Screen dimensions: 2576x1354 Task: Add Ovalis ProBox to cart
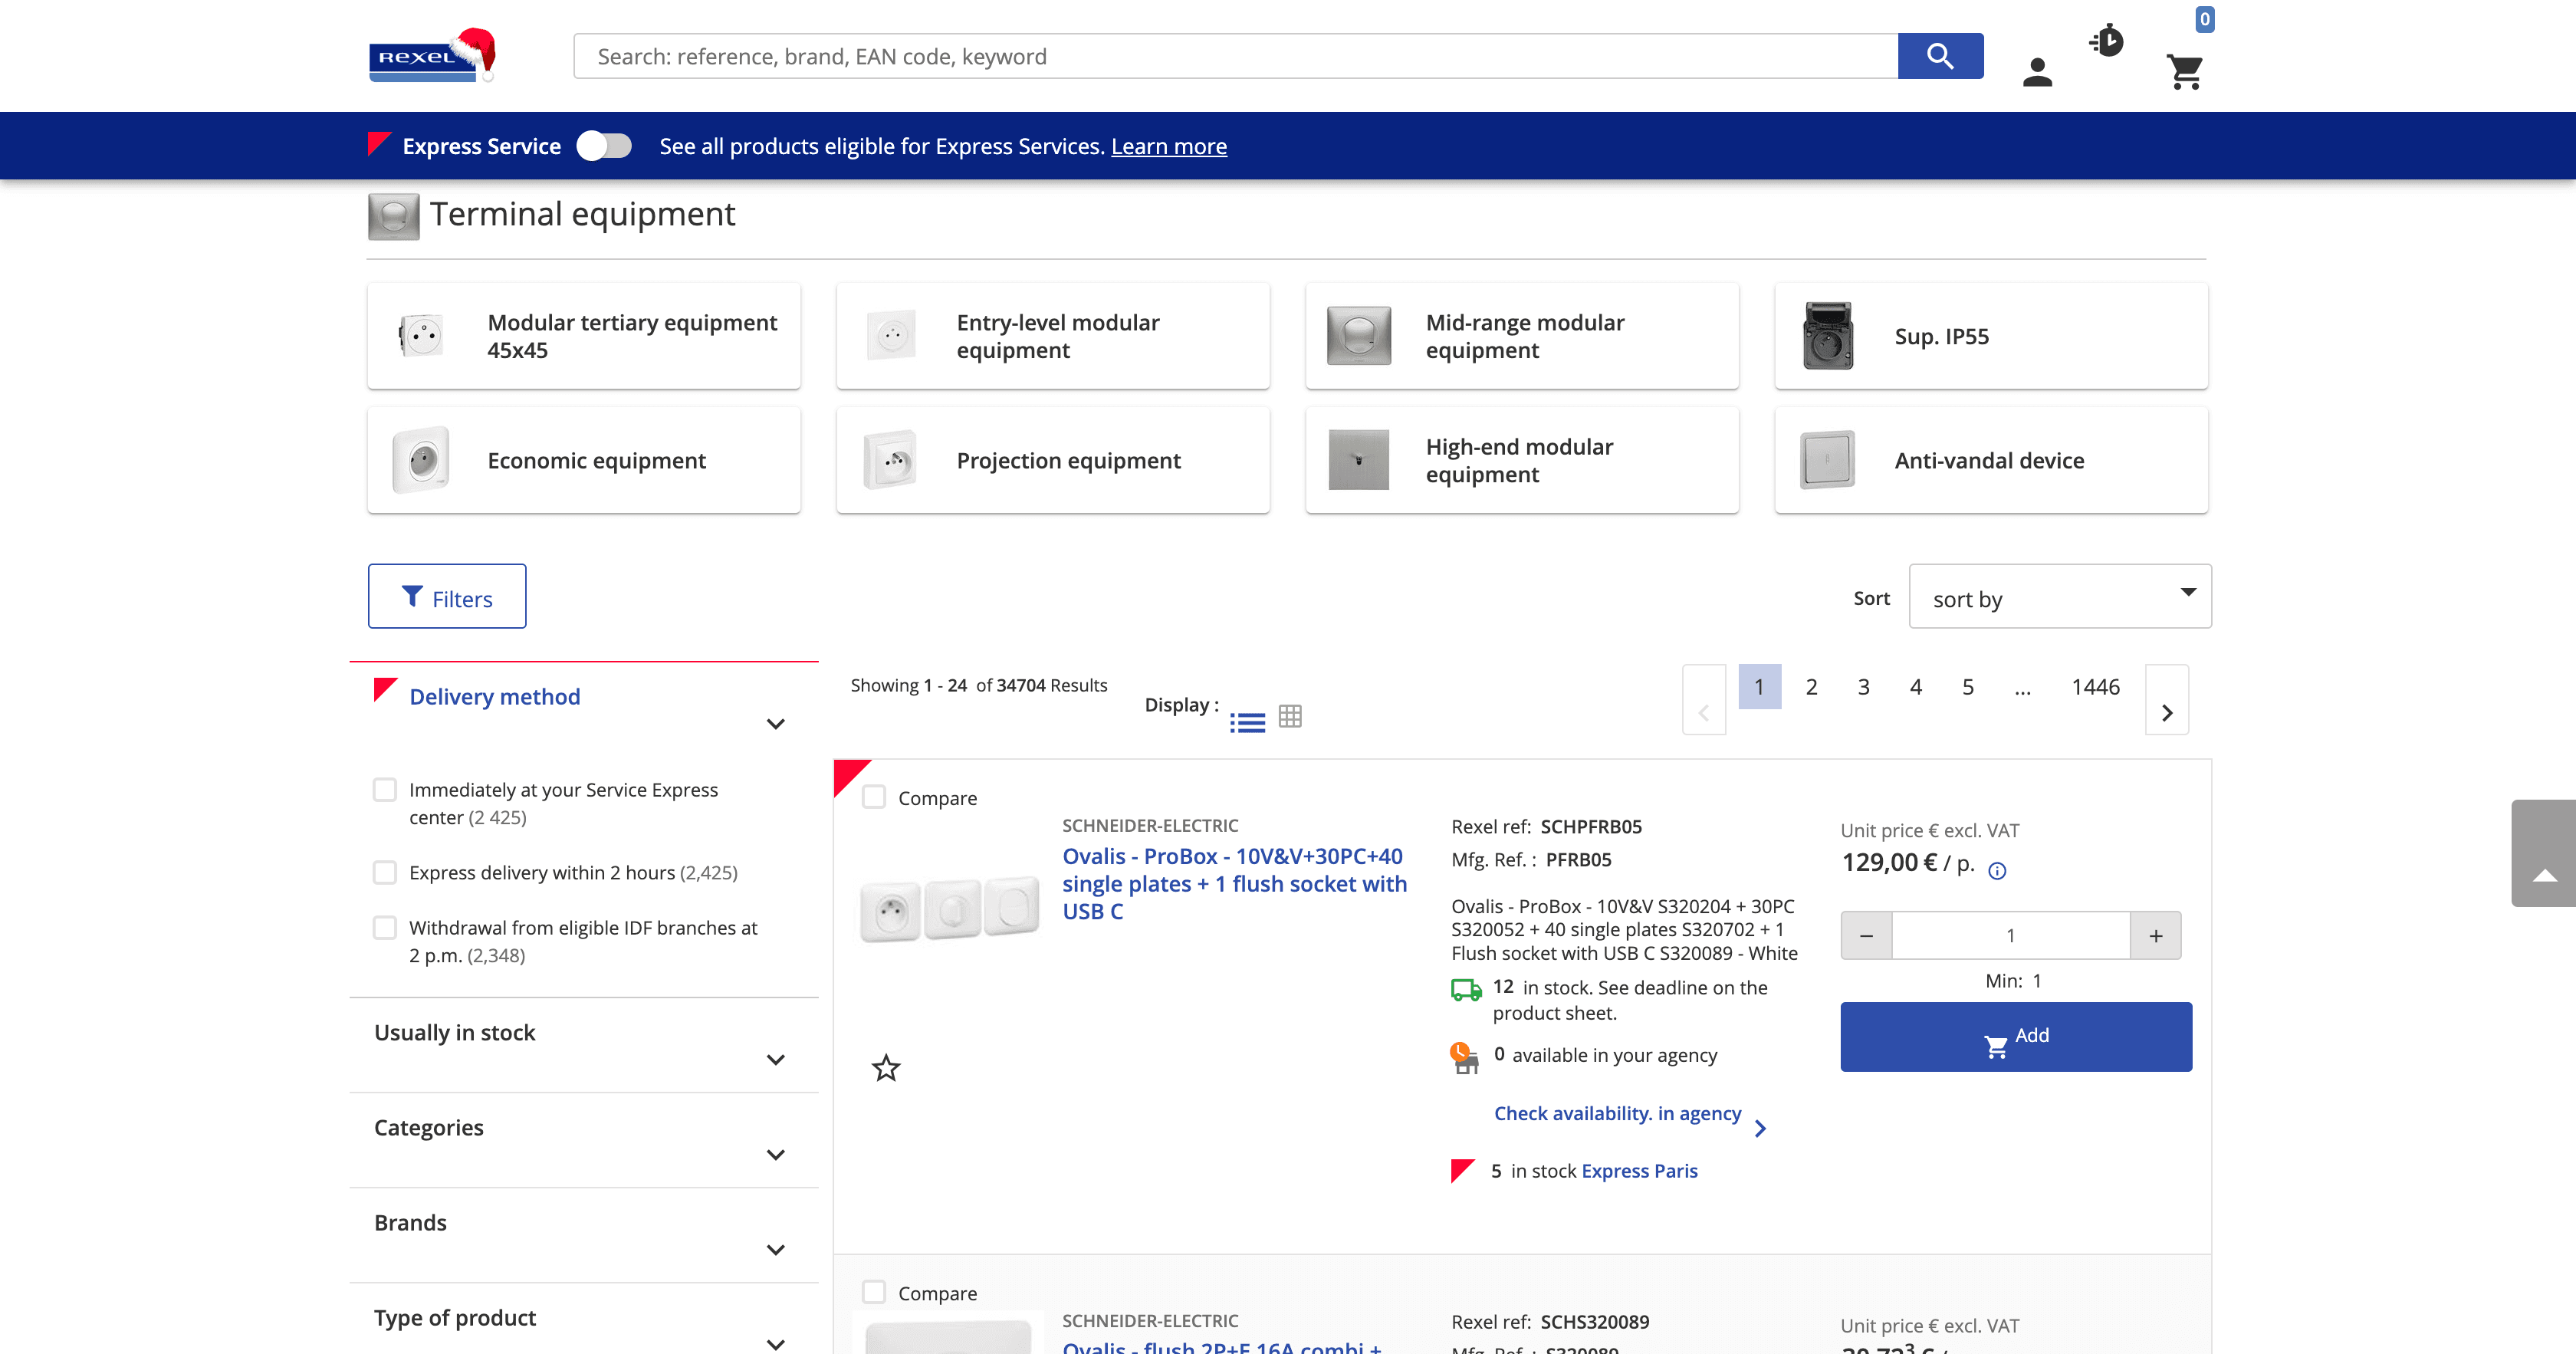click(x=2016, y=1037)
